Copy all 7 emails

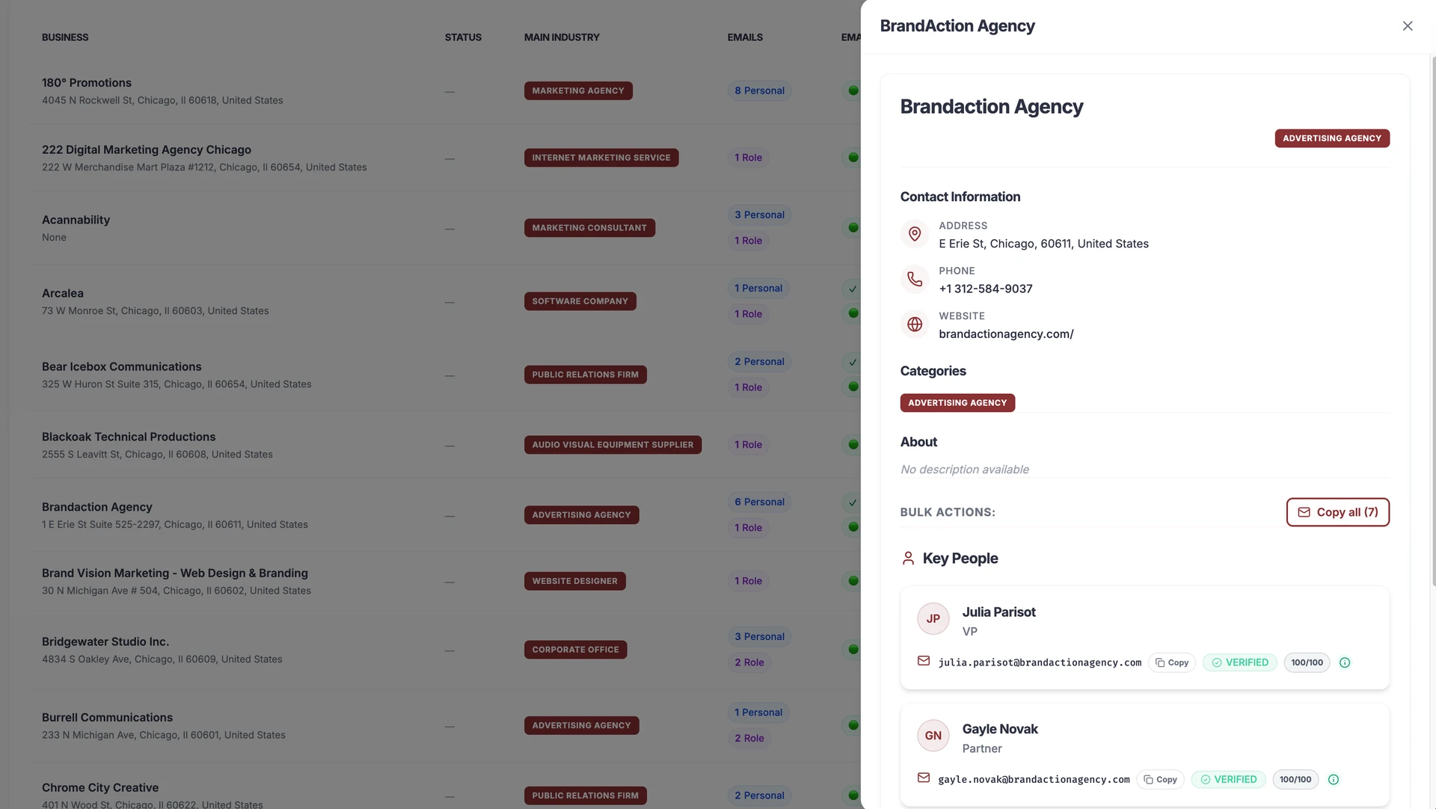1337,512
